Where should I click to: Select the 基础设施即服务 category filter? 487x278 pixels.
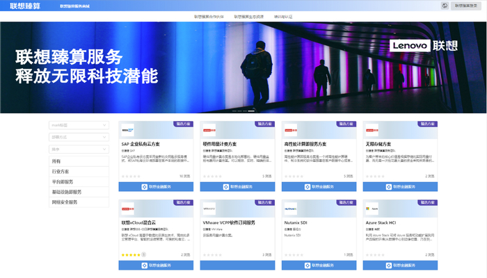[x=79, y=192]
